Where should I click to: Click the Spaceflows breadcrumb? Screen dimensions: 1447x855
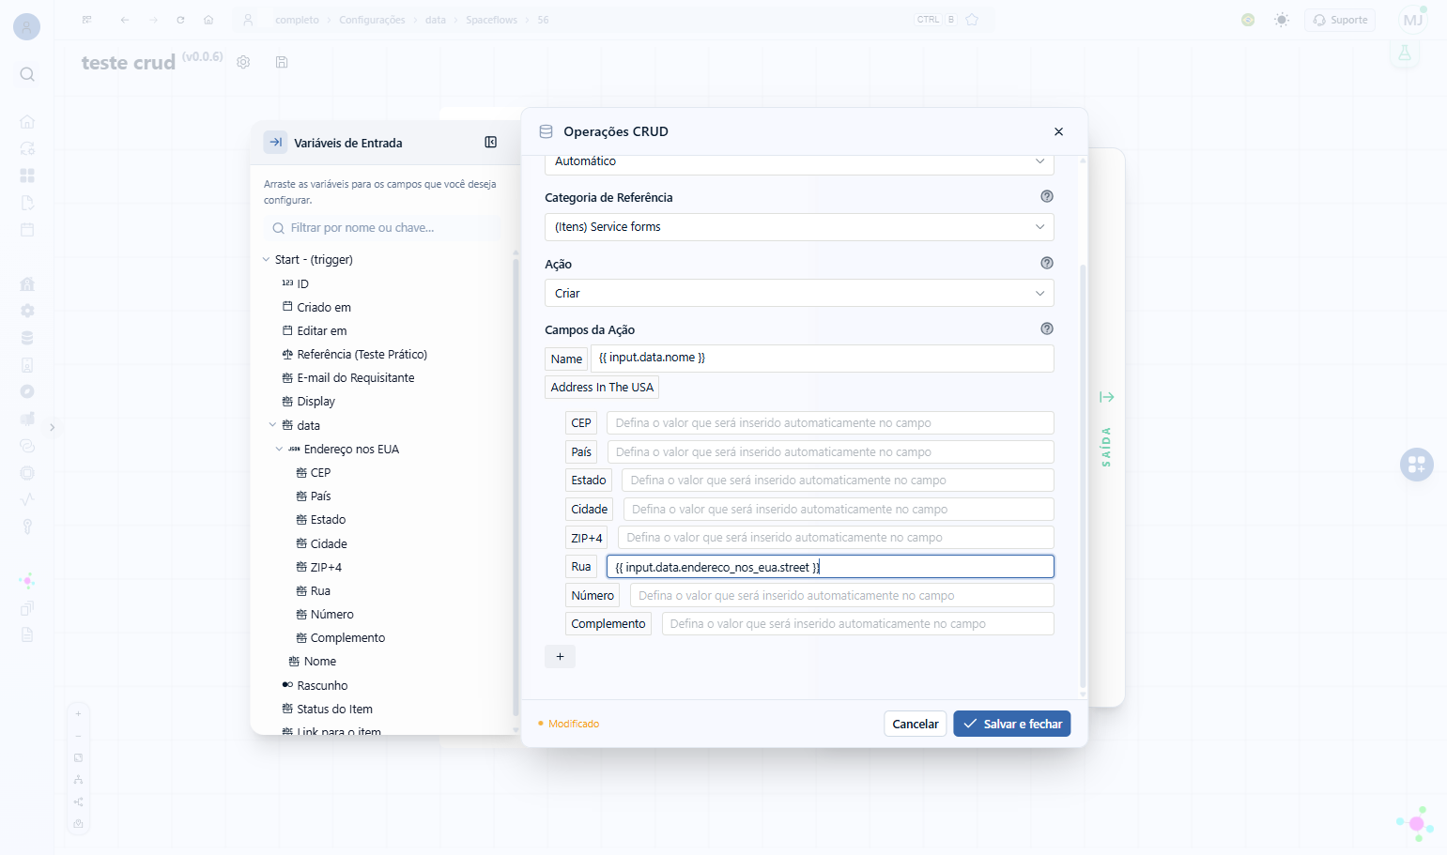tap(491, 20)
